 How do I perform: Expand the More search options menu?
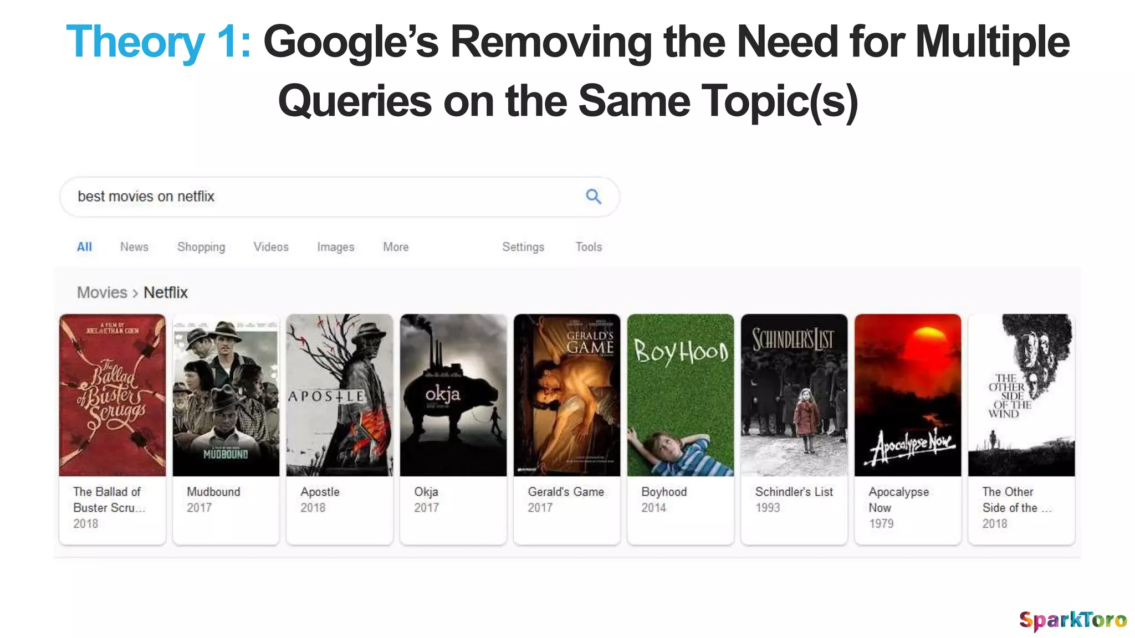point(396,247)
